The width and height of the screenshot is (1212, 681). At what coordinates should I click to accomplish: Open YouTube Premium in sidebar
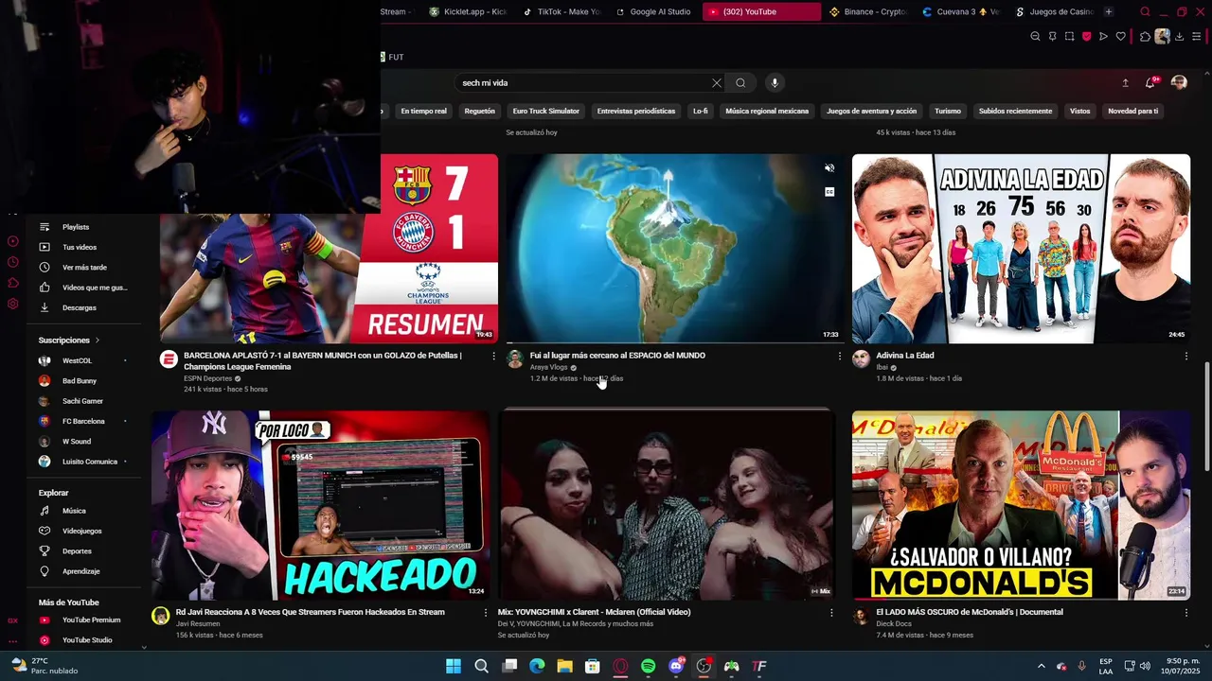91,620
